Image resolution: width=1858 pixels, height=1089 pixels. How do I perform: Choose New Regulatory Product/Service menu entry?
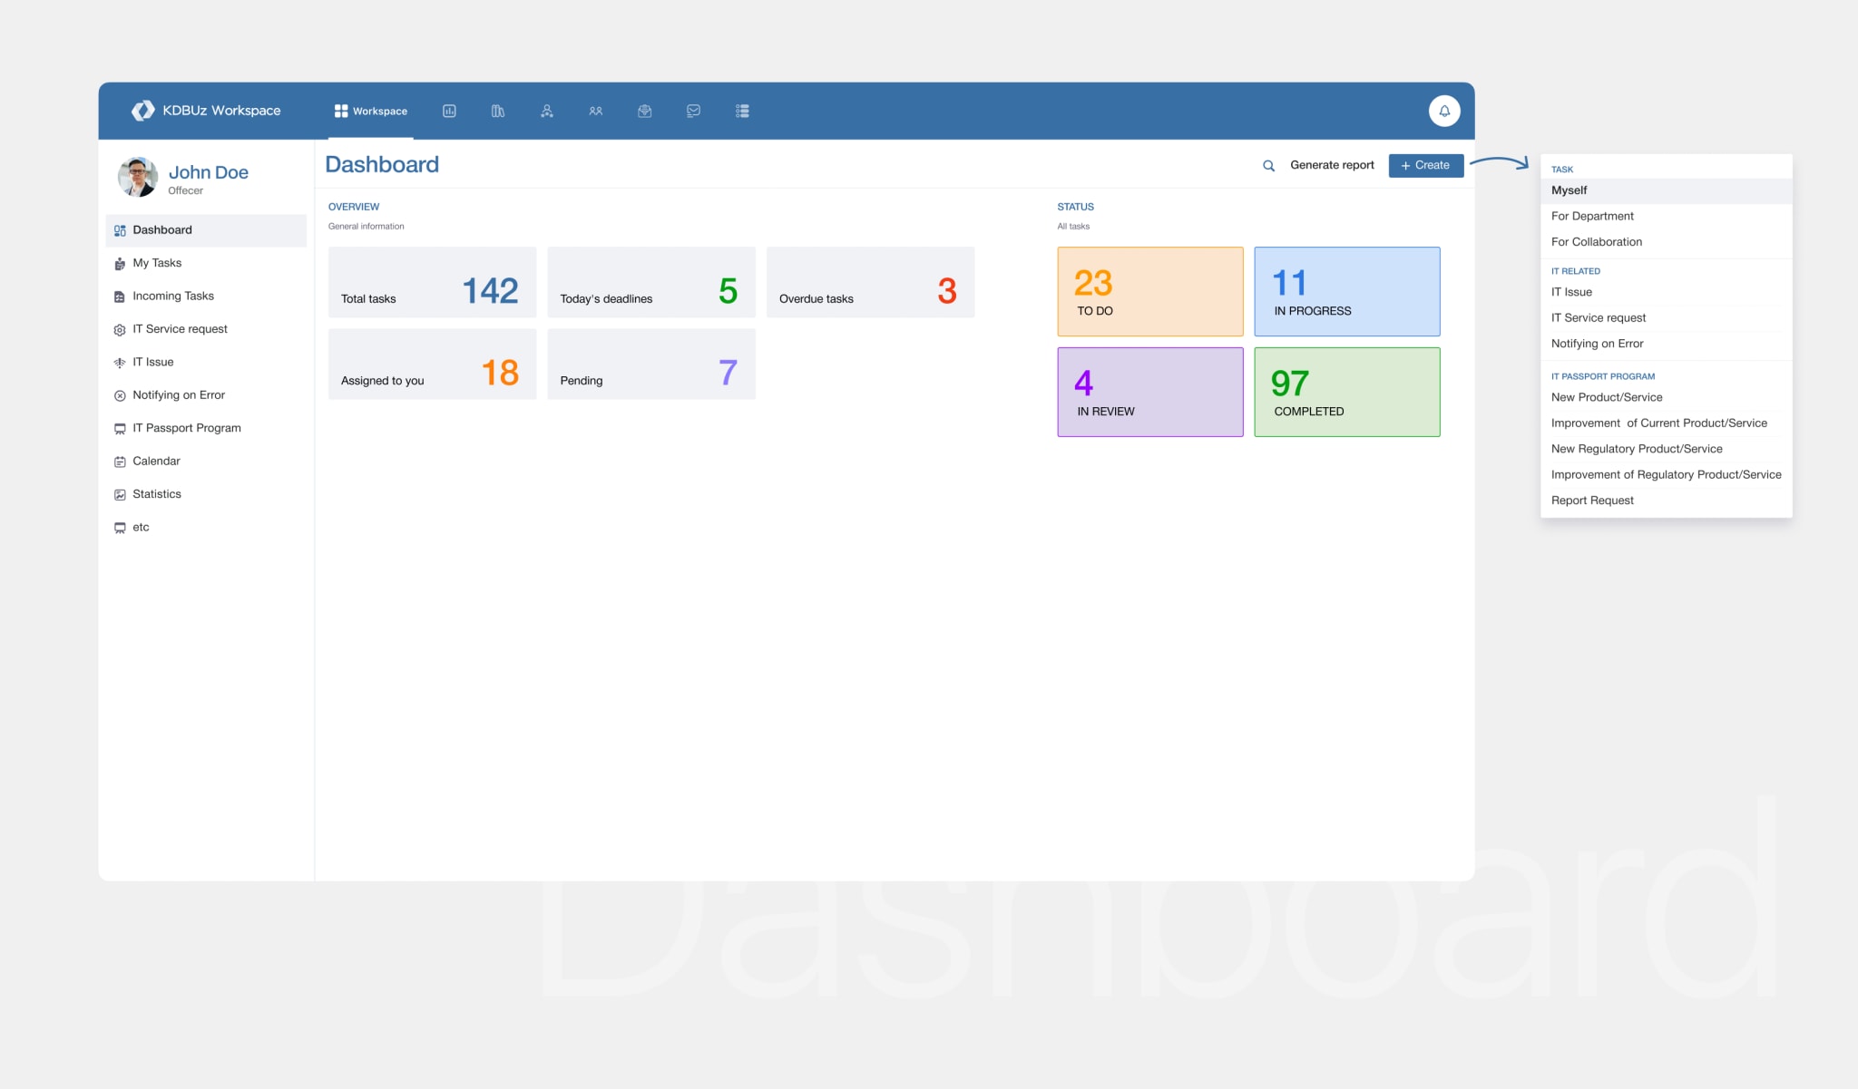click(1667, 449)
